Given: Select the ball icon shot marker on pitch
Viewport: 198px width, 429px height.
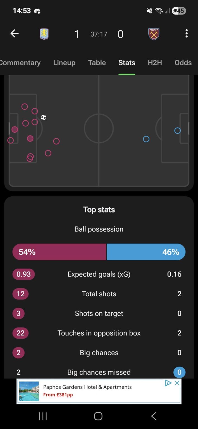Looking at the screenshot, I should [44, 118].
